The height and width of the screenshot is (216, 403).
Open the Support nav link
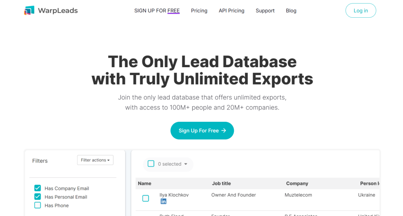click(x=265, y=11)
